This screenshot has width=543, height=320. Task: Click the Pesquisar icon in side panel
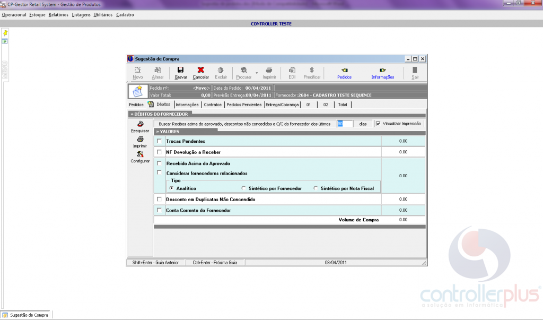click(140, 124)
